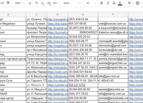Viewport: 143px width, 103px height.
Task: Select column C header
Action: tap(36, 14)
